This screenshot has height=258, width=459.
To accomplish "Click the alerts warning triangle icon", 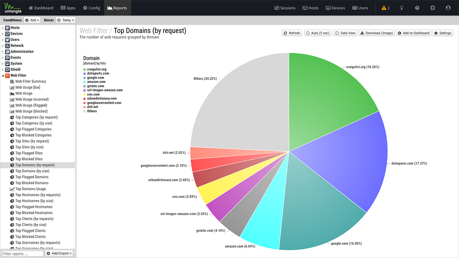I will click(384, 8).
